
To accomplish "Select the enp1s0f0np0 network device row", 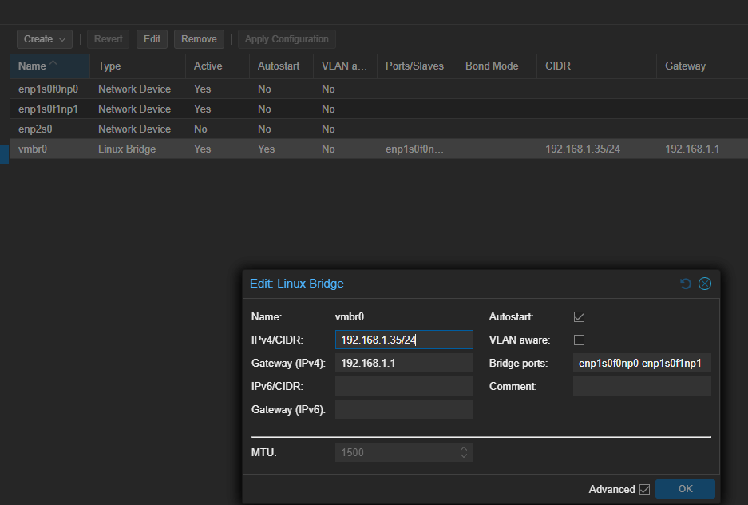I will [49, 89].
